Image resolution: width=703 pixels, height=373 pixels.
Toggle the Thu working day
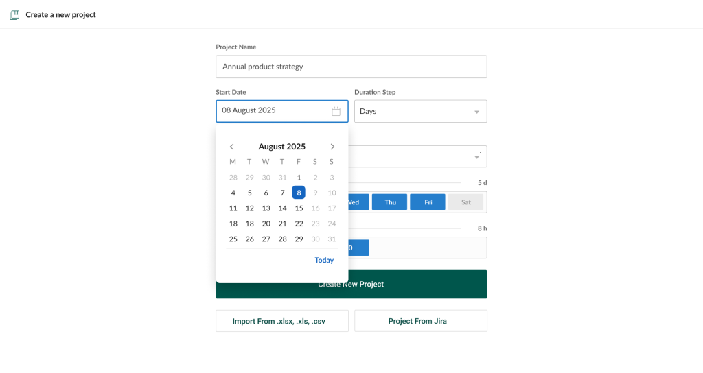click(390, 202)
